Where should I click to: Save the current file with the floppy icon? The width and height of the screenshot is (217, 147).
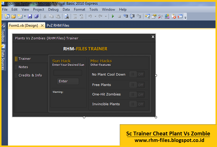click(x=30, y=16)
